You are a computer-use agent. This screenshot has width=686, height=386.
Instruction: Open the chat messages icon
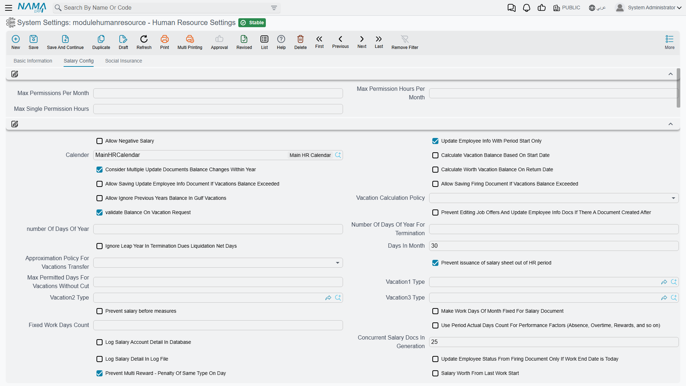point(511,8)
